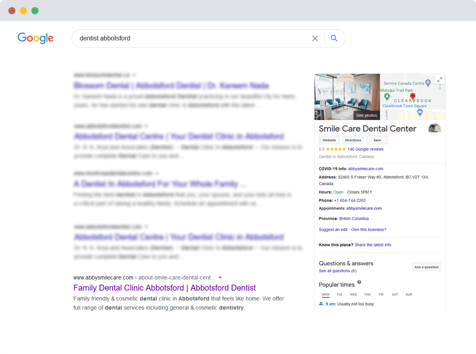Image resolution: width=476 pixels, height=354 pixels.
Task: Click the Save button
Action: [x=377, y=140]
